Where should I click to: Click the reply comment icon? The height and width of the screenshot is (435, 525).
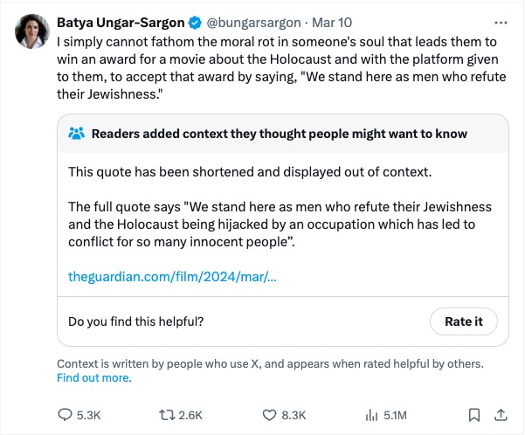click(66, 415)
